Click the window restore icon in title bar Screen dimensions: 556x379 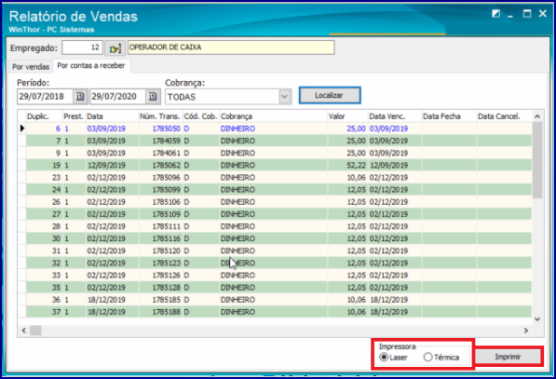coord(495,14)
